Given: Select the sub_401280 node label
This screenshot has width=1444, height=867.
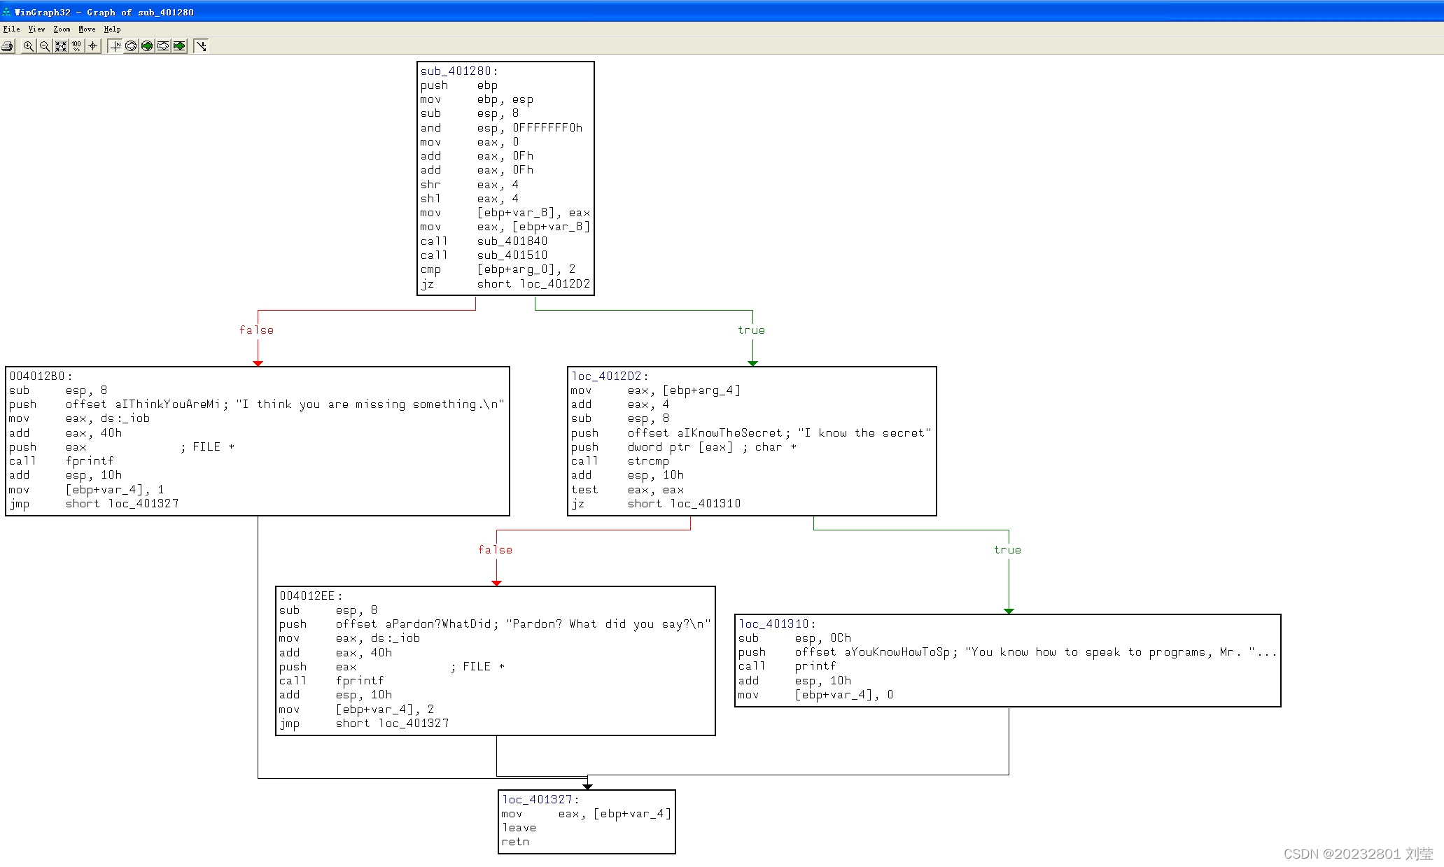Looking at the screenshot, I should pyautogui.click(x=459, y=71).
